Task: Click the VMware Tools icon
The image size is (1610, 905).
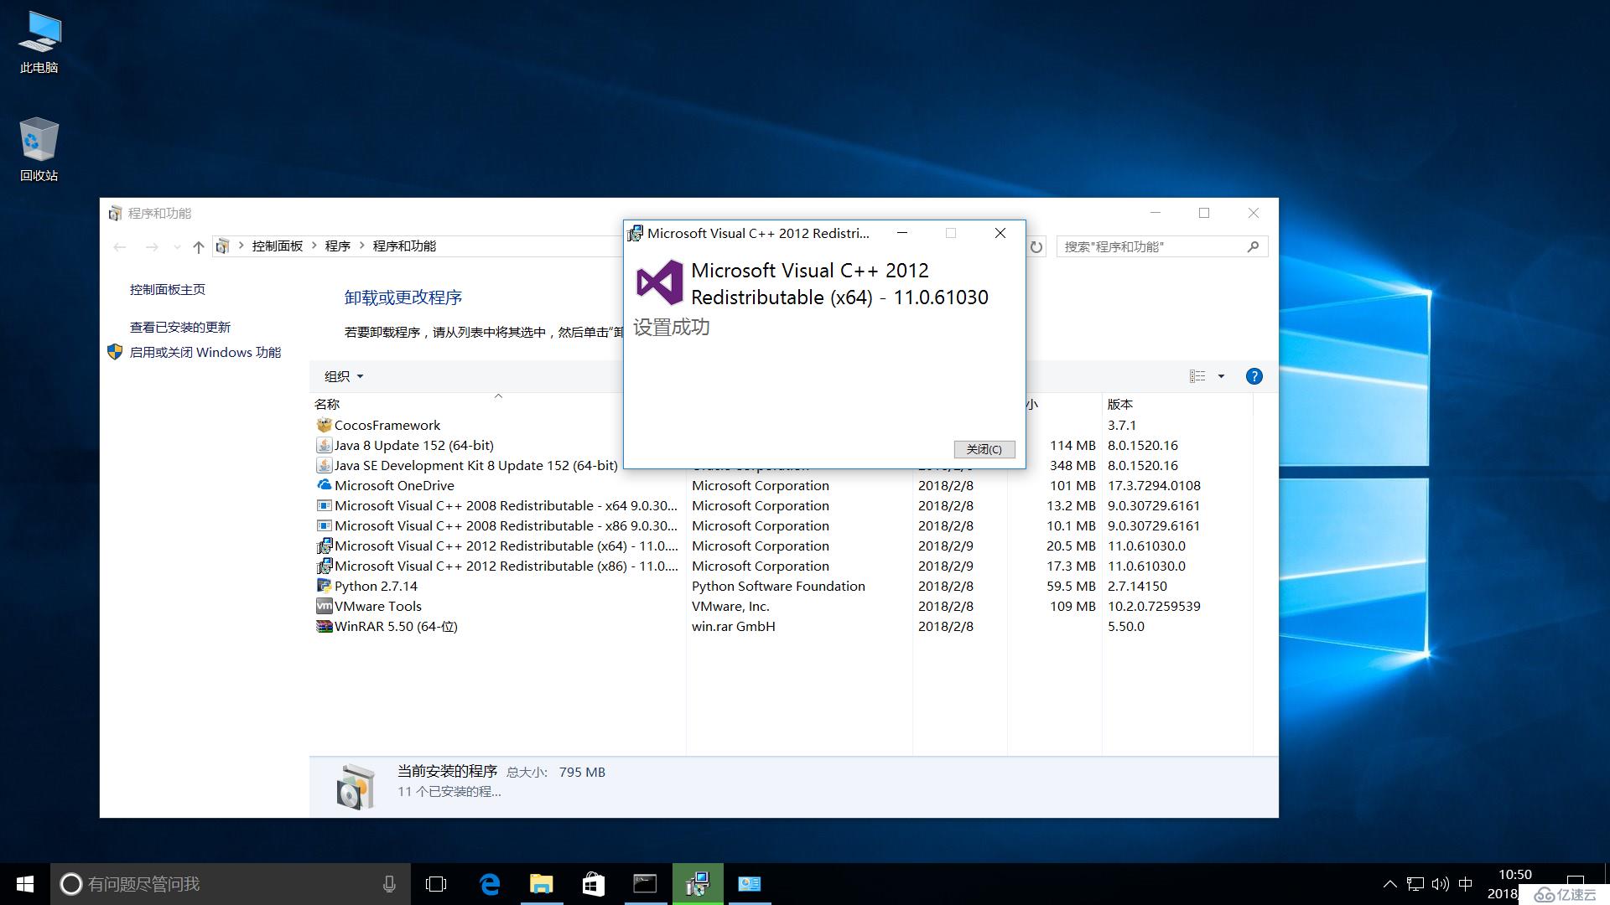Action: tap(324, 606)
